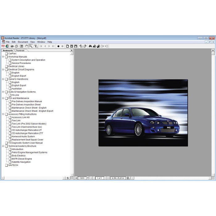Collapse Accessory Fitting Instructions bookmark

3,114
